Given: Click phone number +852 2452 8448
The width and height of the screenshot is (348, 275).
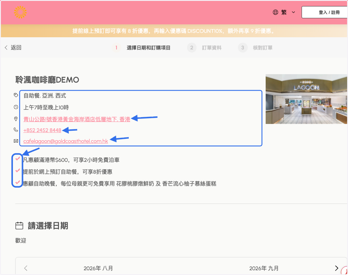Looking at the screenshot, I should [x=42, y=130].
